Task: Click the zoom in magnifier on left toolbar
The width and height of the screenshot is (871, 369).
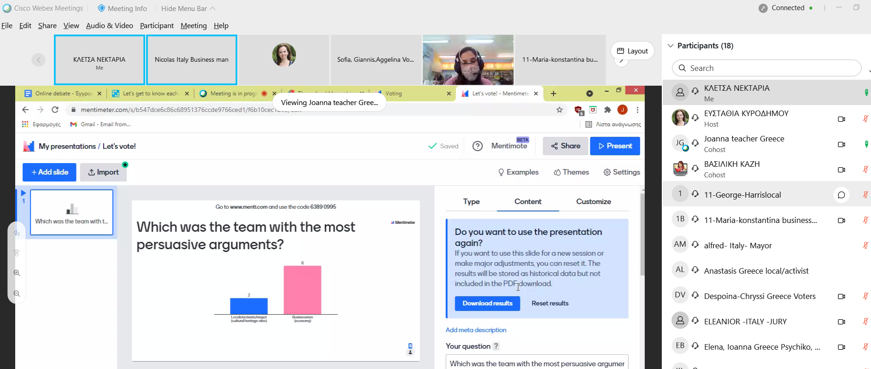Action: point(17,273)
